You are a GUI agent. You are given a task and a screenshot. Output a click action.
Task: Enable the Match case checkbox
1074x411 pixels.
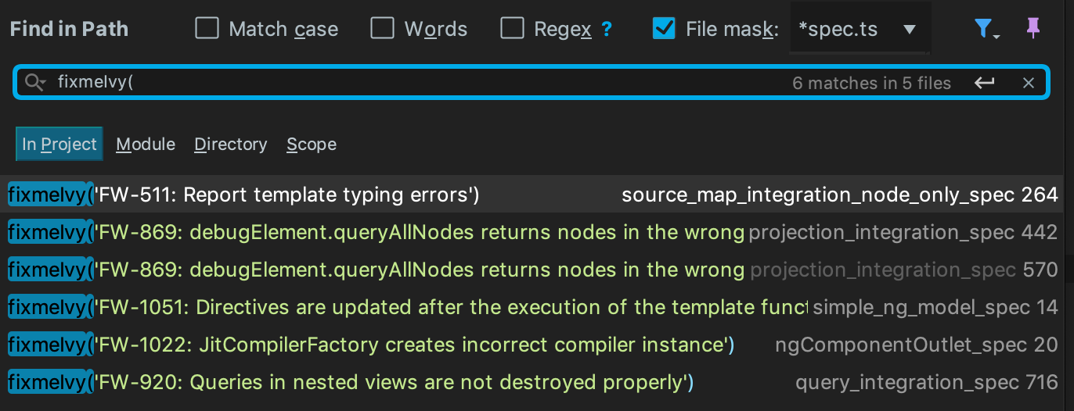pyautogui.click(x=207, y=29)
